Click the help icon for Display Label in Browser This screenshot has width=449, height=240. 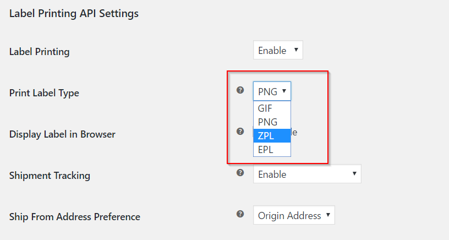coord(240,132)
